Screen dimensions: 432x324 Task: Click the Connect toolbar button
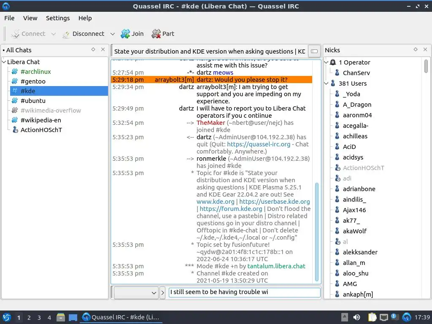tap(28, 34)
